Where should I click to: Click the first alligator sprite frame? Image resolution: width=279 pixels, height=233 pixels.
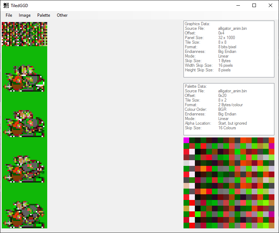pos(24,78)
